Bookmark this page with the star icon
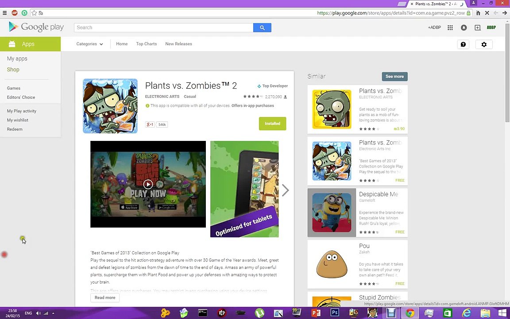510x319 pixels. click(34, 13)
